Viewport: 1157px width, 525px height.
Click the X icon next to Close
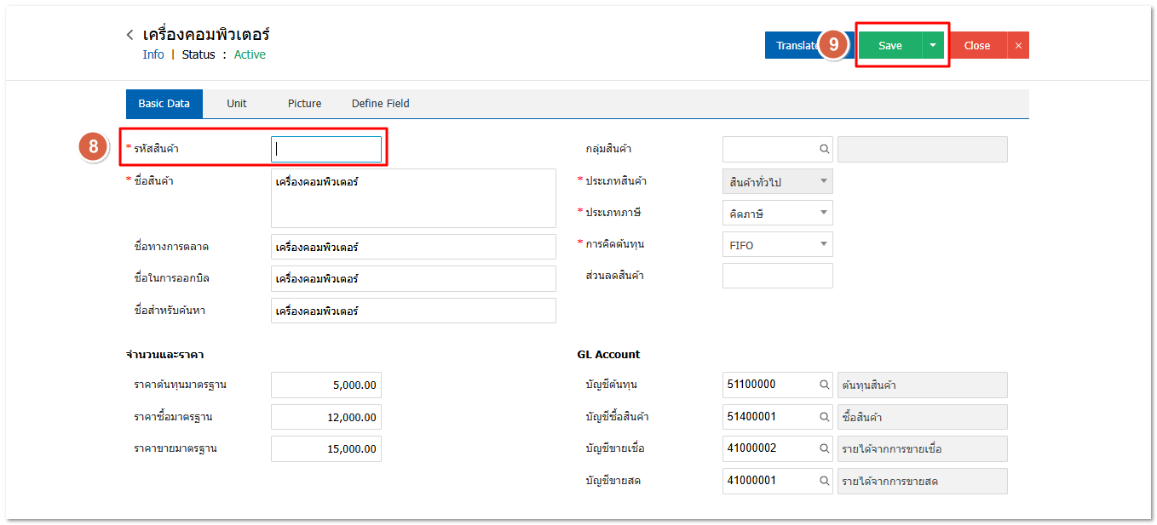pos(1018,46)
